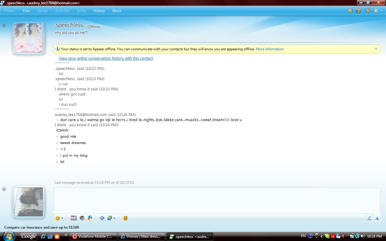Expand the quick launch overflow chevron

click(x=66, y=235)
